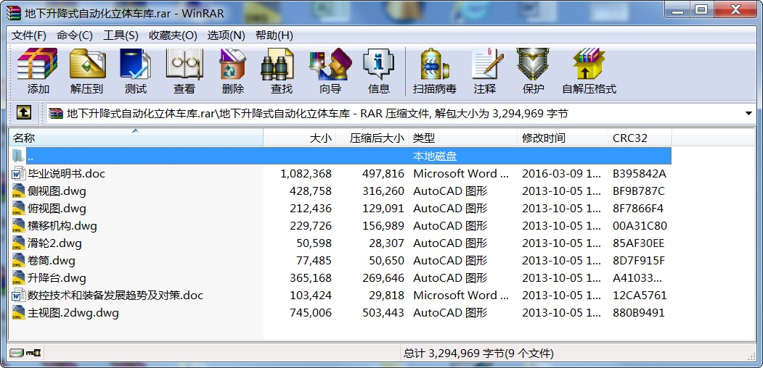Open the 命令(C) menu
763x368 pixels.
(75, 35)
